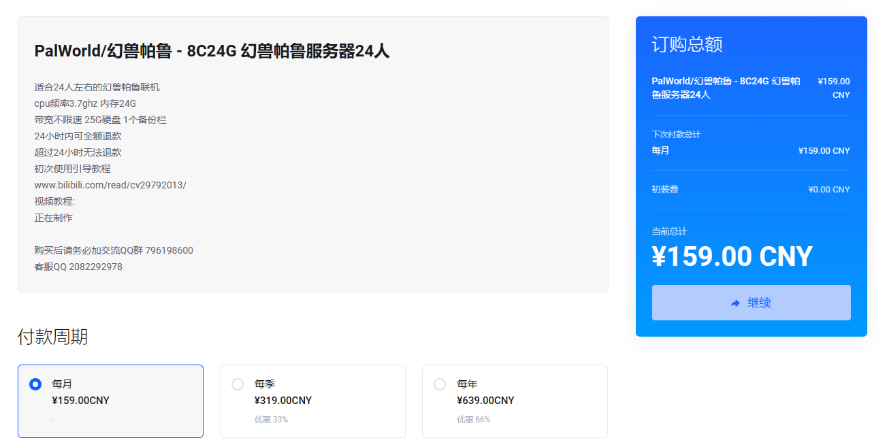Click the 初次使用引导教程 line
Image resolution: width=887 pixels, height=438 pixels.
click(72, 169)
